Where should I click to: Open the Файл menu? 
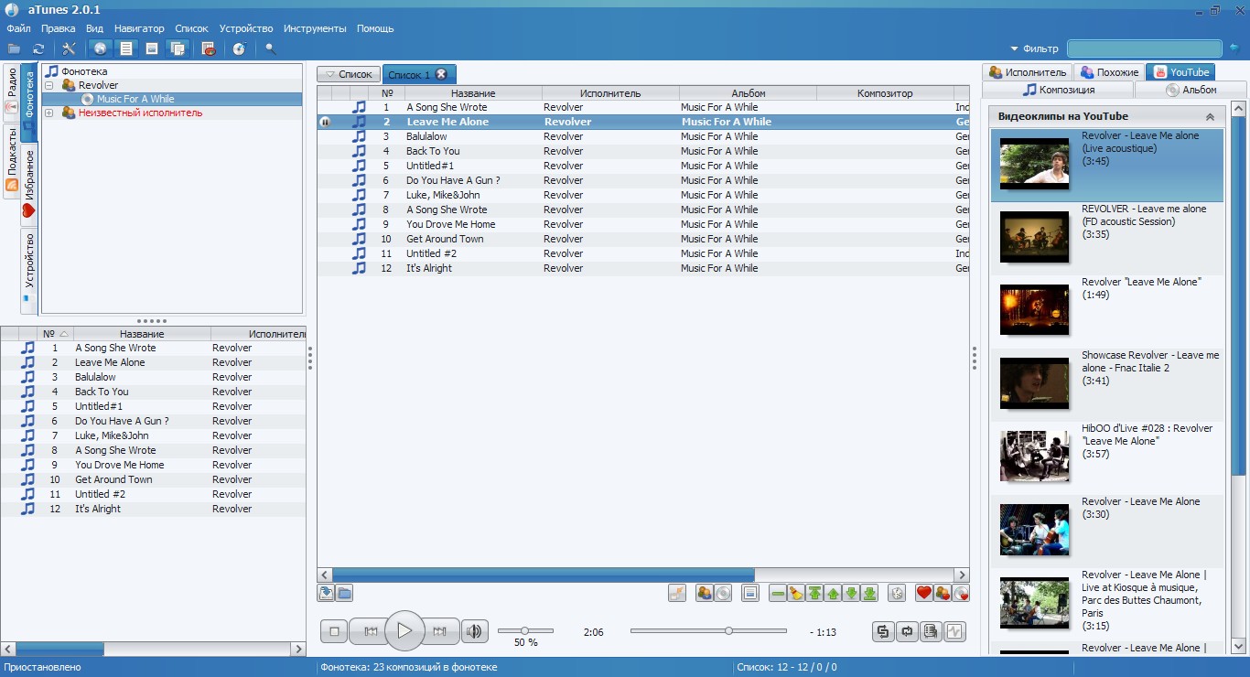[x=18, y=28]
